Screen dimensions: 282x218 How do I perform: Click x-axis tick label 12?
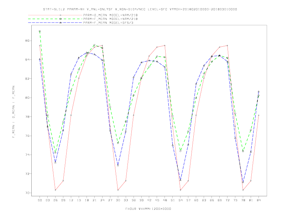coord(71,200)
